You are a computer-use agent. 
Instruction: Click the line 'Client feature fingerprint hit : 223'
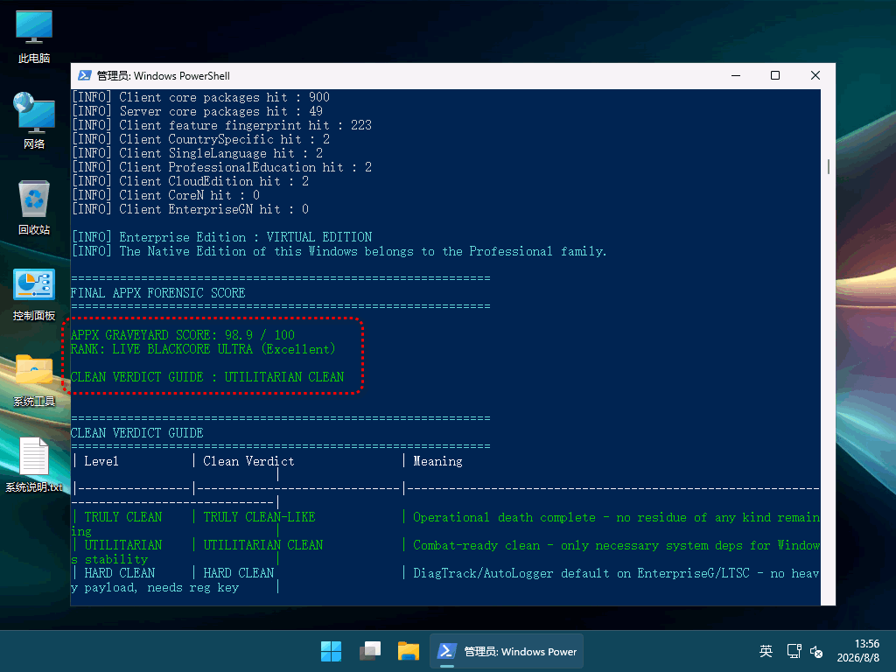(221, 125)
